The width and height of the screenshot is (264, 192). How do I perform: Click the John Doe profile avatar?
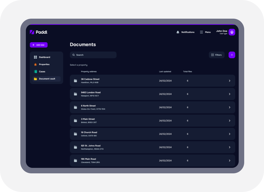232,32
